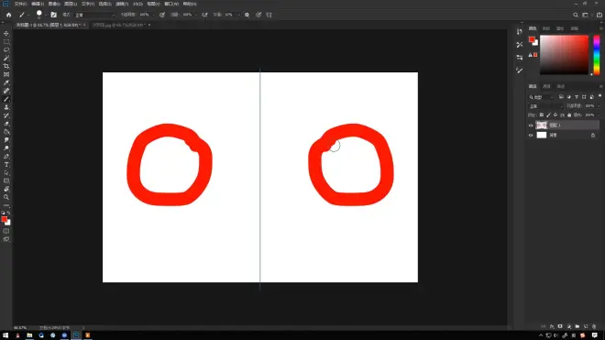Select the Lasso tool

[x=6, y=50]
